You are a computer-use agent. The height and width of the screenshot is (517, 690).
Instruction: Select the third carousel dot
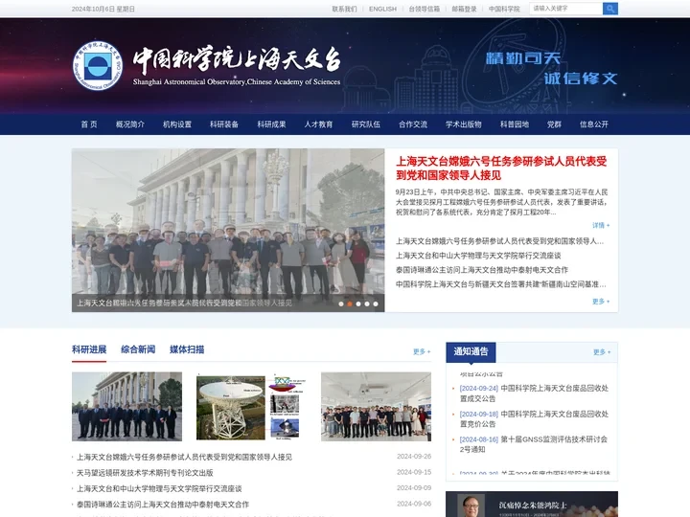(358, 303)
